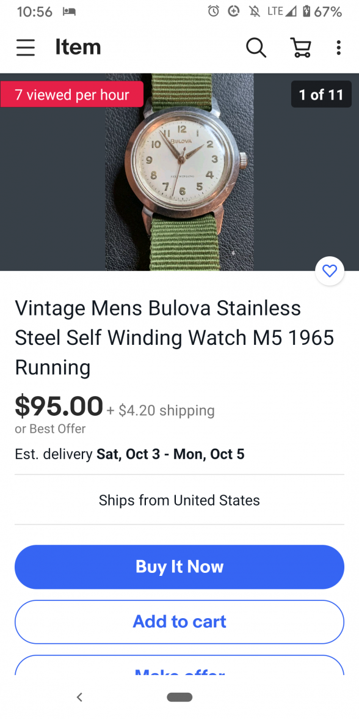Tap the home pill navigation button

179,697
